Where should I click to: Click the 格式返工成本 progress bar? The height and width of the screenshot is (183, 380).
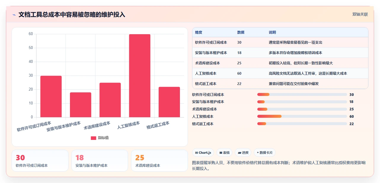point(302,124)
